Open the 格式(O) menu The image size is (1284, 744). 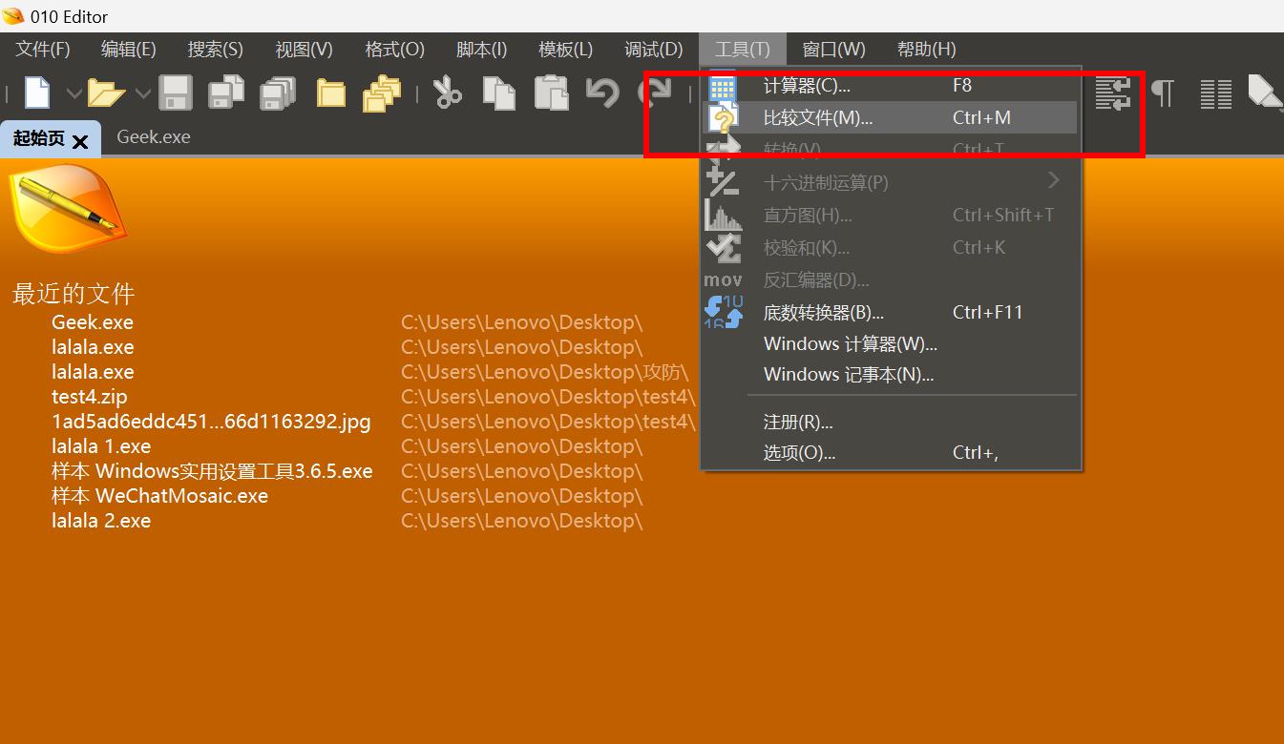pos(394,50)
